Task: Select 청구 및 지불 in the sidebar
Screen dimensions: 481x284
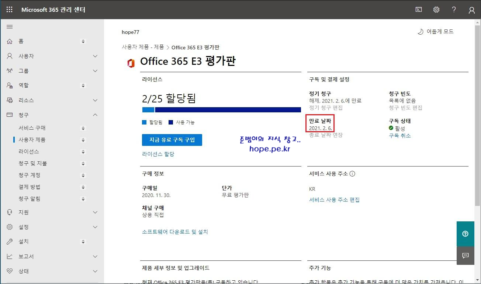Action: (33, 163)
